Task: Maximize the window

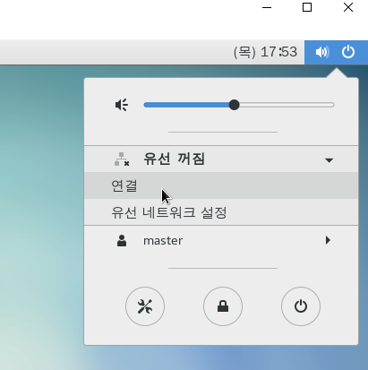Action: coord(307,7)
